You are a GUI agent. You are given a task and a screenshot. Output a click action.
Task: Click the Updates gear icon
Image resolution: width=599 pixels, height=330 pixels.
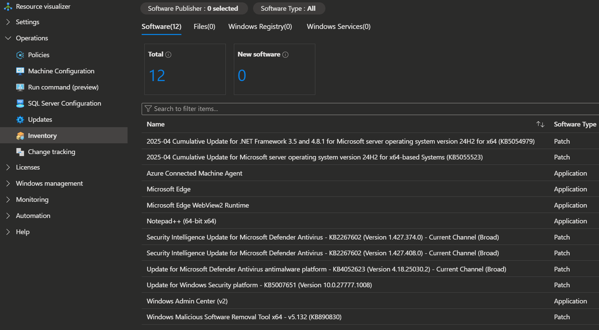pyautogui.click(x=20, y=119)
